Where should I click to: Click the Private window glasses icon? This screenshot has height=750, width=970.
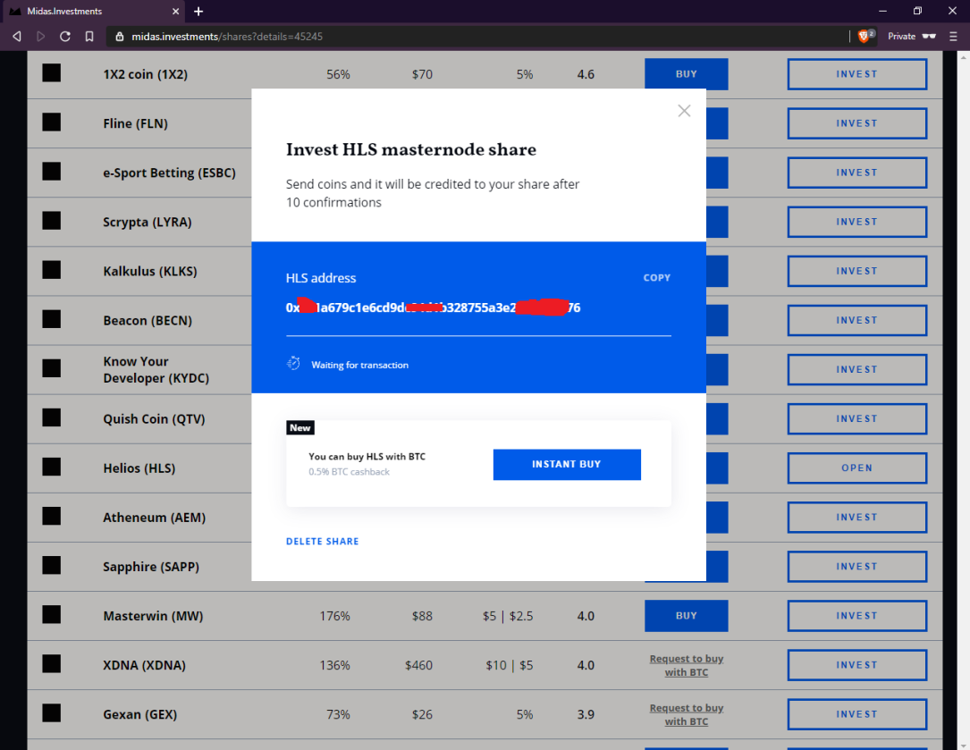point(929,37)
